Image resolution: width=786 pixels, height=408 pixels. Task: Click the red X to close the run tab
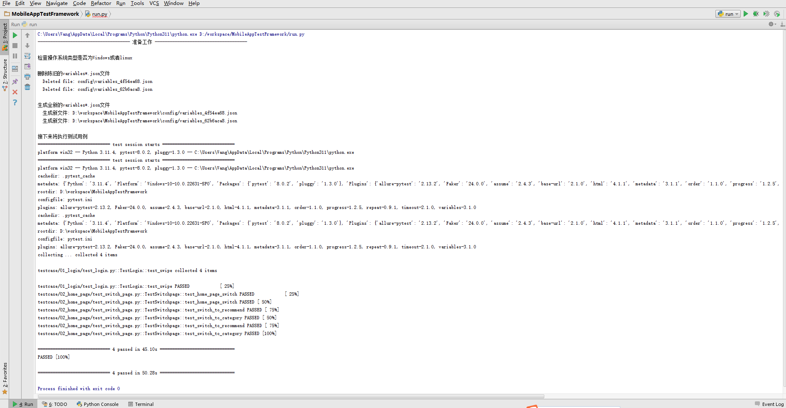pos(15,92)
